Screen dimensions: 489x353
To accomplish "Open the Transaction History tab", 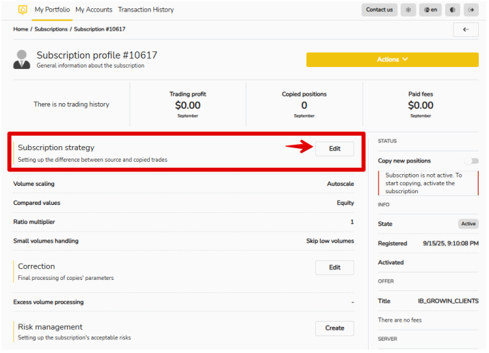I will (x=146, y=10).
